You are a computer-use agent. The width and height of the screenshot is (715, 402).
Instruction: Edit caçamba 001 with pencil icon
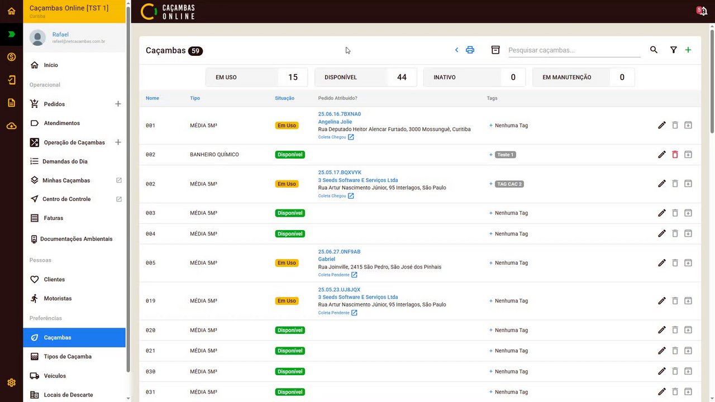pyautogui.click(x=662, y=125)
